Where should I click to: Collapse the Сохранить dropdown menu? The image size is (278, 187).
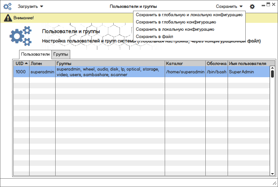(229, 6)
